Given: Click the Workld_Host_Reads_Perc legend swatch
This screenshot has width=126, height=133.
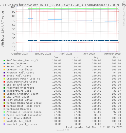Looking at the screenshot, I should tap(4, 106).
